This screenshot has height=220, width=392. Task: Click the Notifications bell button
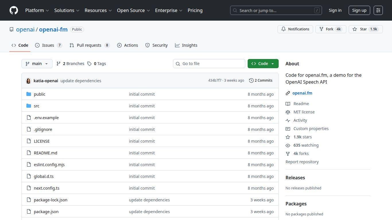[295, 29]
